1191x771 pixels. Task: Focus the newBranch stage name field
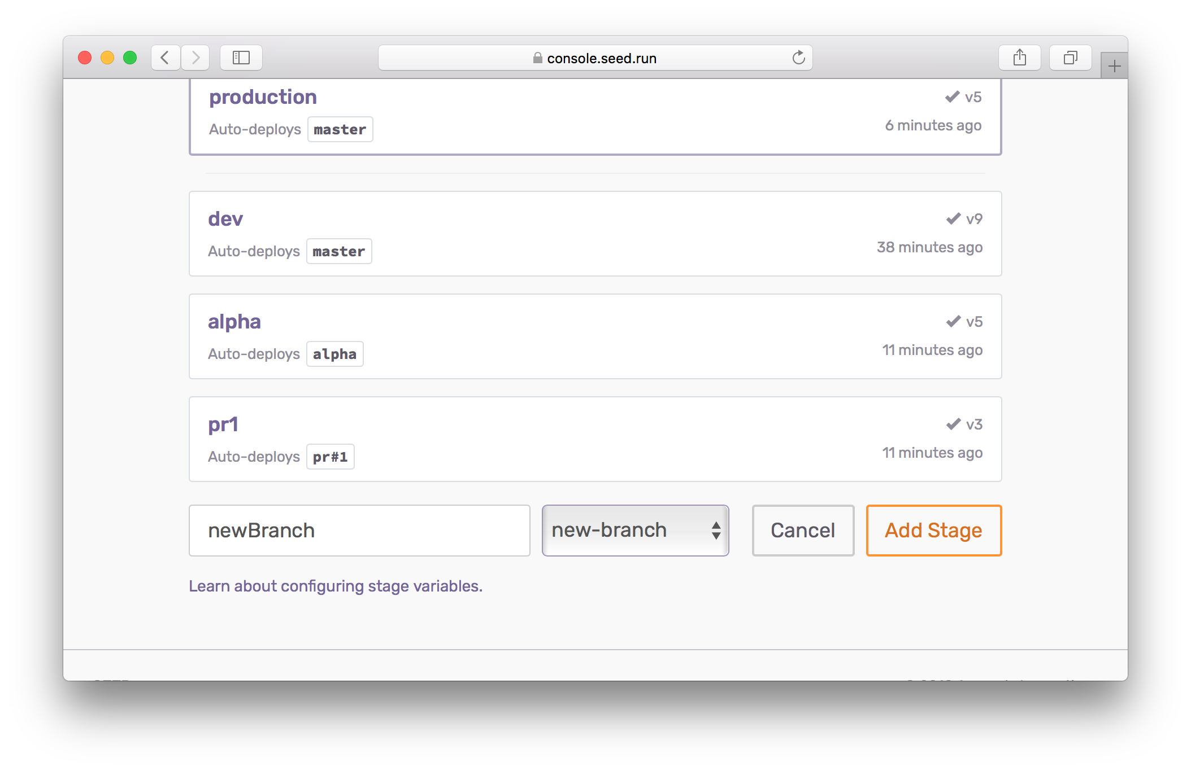tap(359, 531)
